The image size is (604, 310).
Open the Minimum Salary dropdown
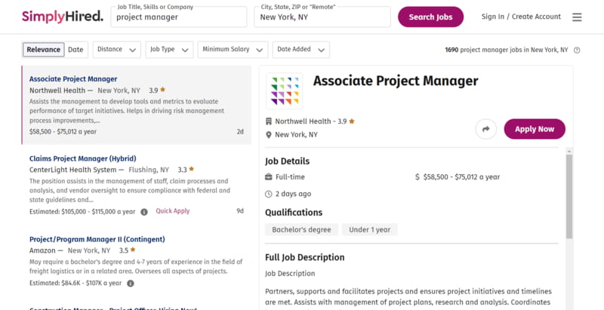coord(233,50)
